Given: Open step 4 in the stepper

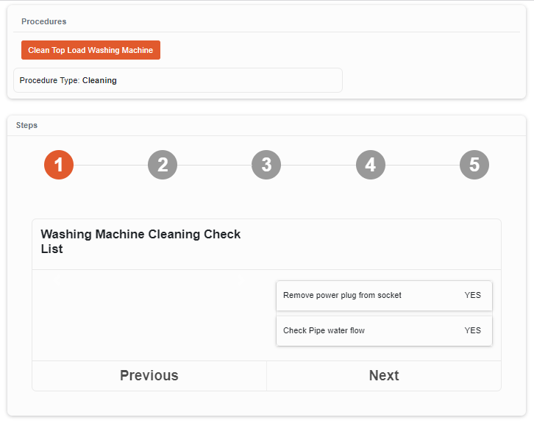Looking at the screenshot, I should click(371, 165).
